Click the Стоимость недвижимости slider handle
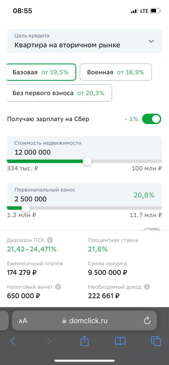This screenshot has height=365, width=169. click(87, 161)
